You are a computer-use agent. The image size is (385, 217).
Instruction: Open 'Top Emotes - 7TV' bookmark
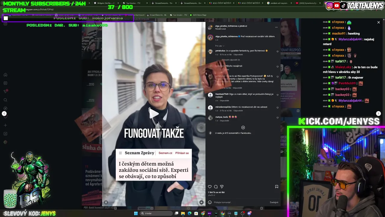(178, 15)
